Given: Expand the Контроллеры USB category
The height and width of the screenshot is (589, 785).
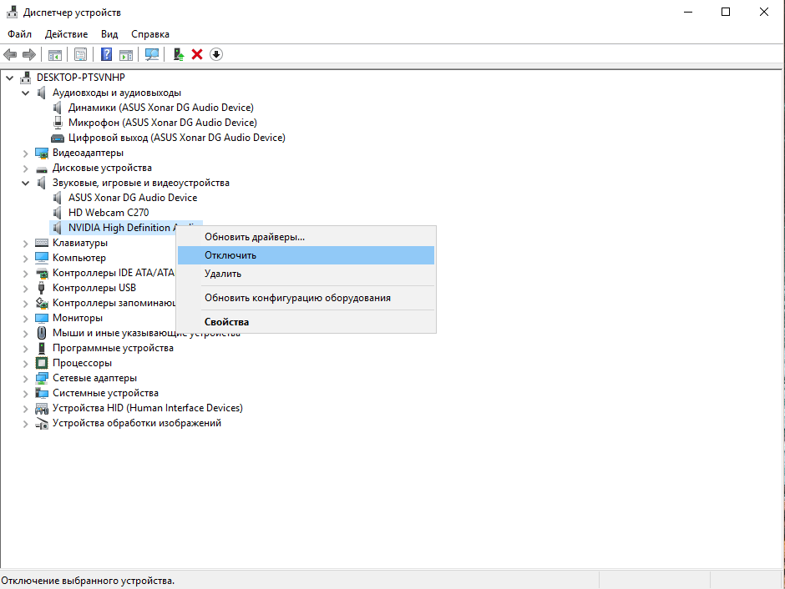Looking at the screenshot, I should tap(26, 289).
